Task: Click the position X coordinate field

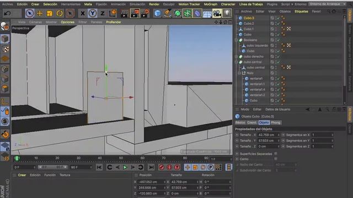Action: click(151, 182)
